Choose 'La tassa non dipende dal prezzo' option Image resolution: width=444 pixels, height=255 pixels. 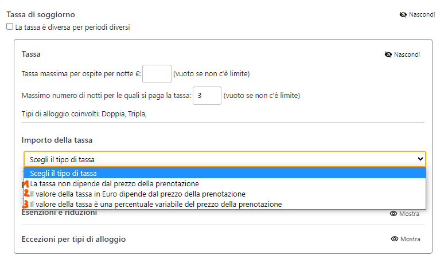(x=114, y=183)
